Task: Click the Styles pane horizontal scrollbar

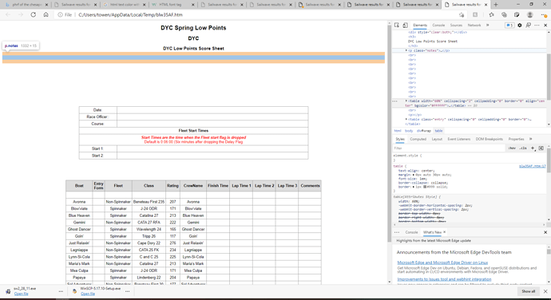Action: click(x=470, y=224)
